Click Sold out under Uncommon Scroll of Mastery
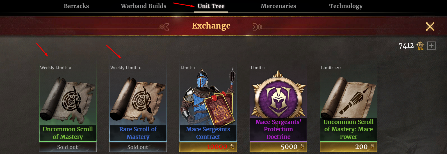 (x=68, y=147)
